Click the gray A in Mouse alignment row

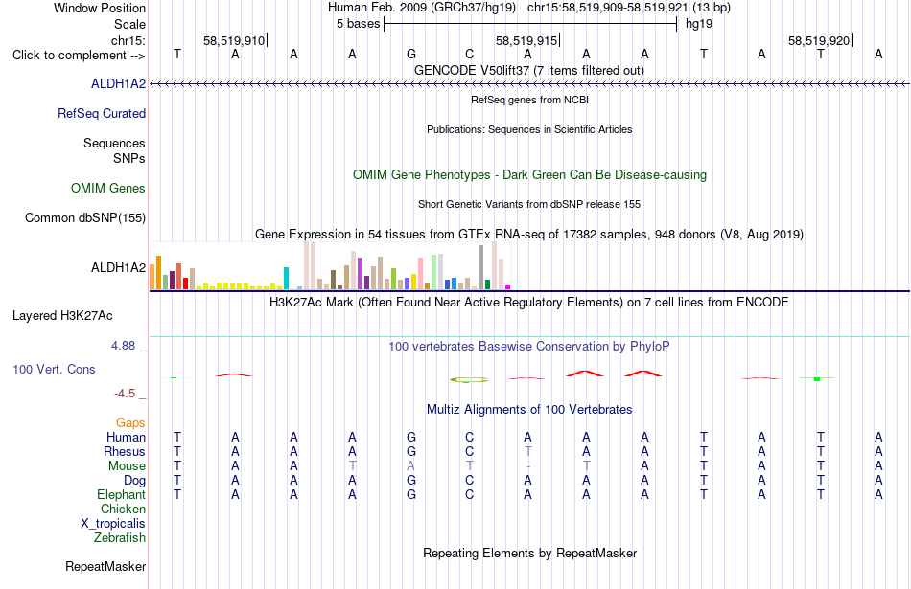point(410,466)
